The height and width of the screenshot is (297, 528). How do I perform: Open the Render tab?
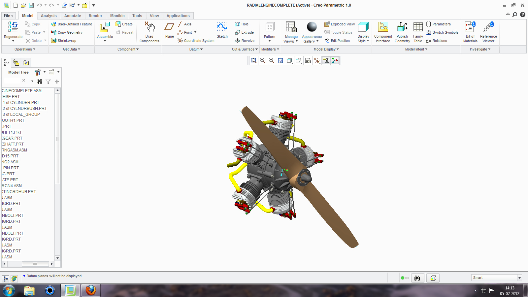(x=95, y=16)
